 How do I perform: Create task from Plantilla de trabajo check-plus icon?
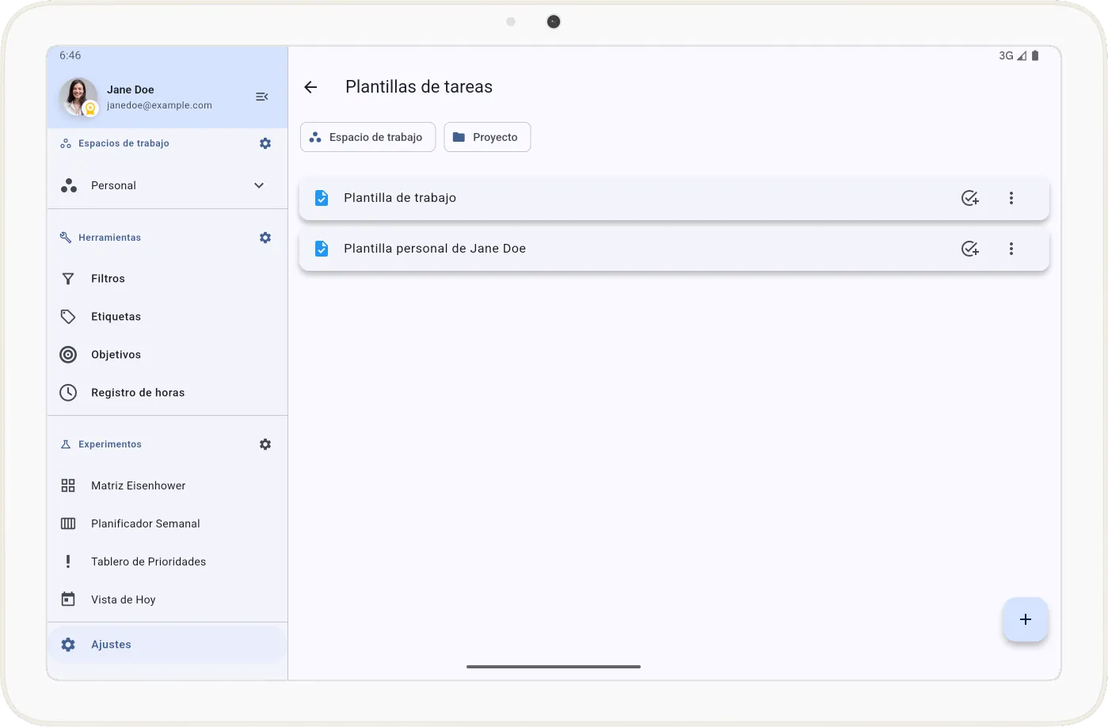point(970,198)
